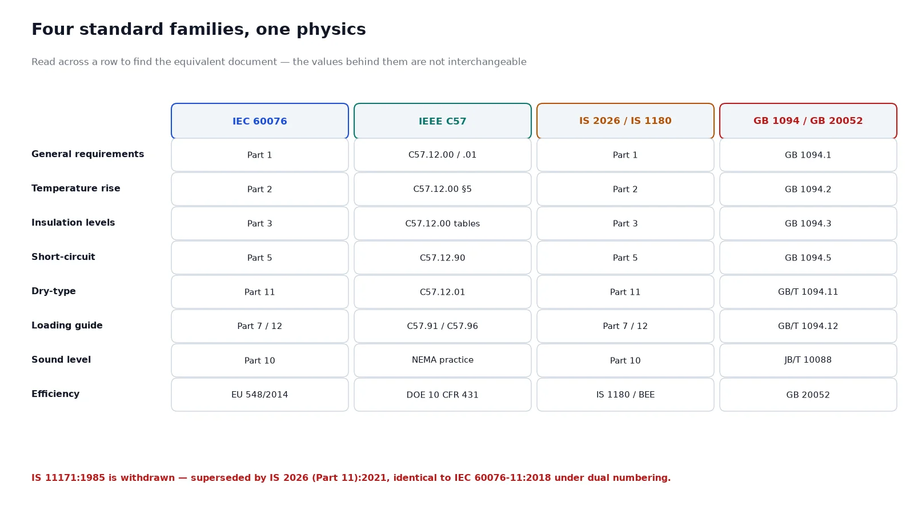Click the C57.12.00 §5 cell

pos(443,189)
